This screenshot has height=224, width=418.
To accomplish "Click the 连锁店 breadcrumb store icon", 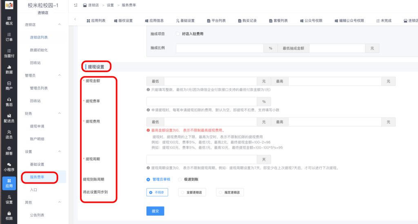I will point(85,5).
